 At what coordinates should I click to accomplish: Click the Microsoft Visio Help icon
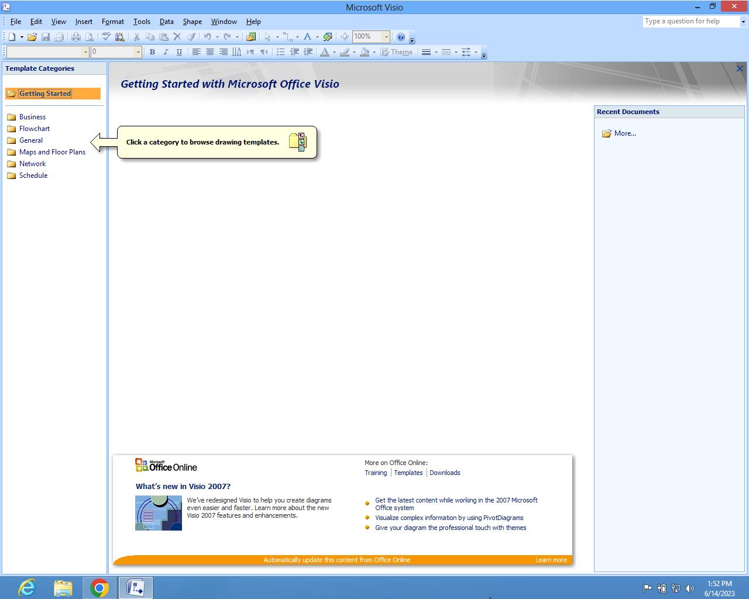401,37
